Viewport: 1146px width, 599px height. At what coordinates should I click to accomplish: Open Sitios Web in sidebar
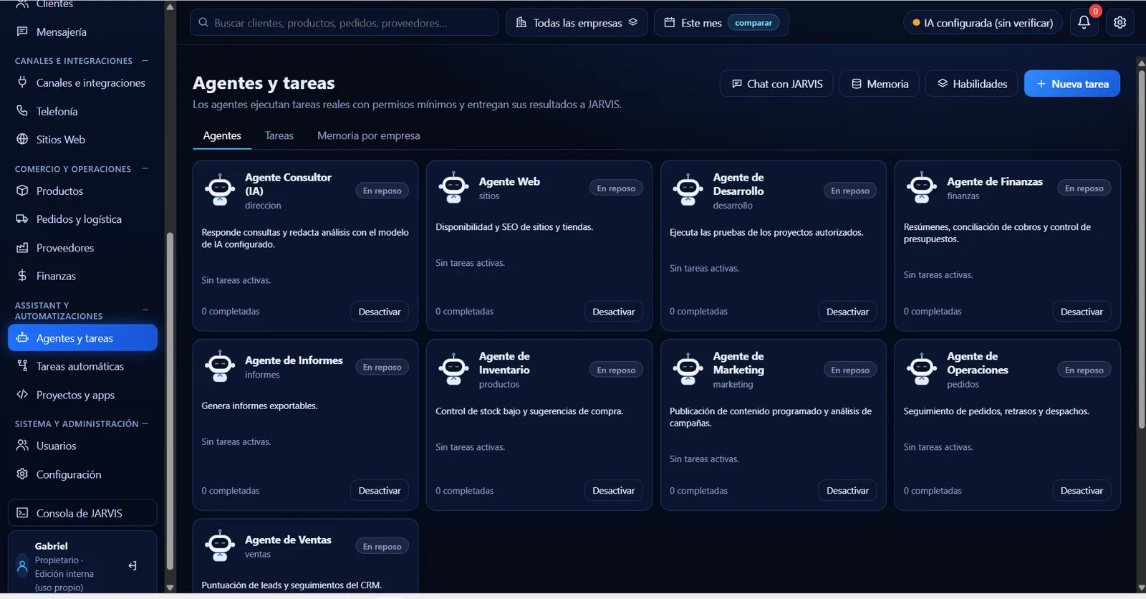coord(82,140)
